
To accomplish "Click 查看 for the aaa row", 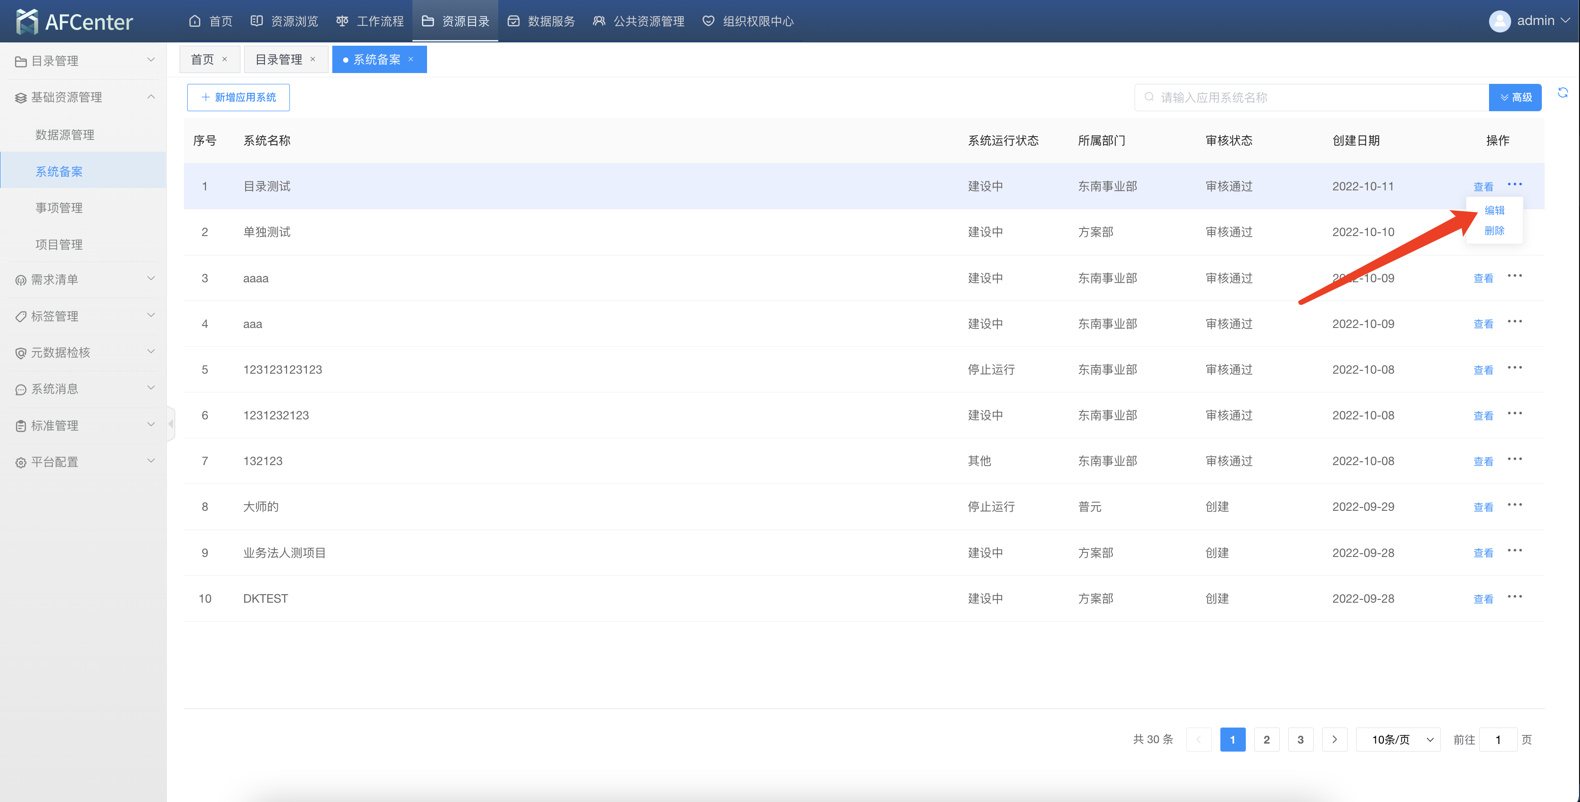I will coord(1483,324).
